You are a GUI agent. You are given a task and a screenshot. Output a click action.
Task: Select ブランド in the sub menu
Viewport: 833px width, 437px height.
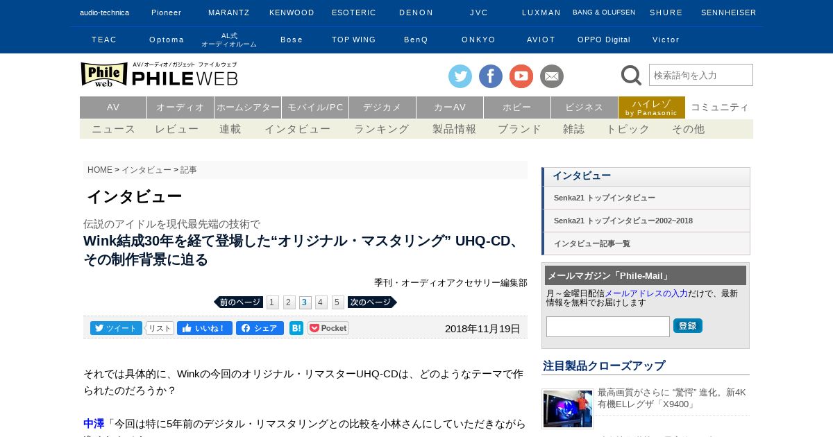pyautogui.click(x=519, y=129)
